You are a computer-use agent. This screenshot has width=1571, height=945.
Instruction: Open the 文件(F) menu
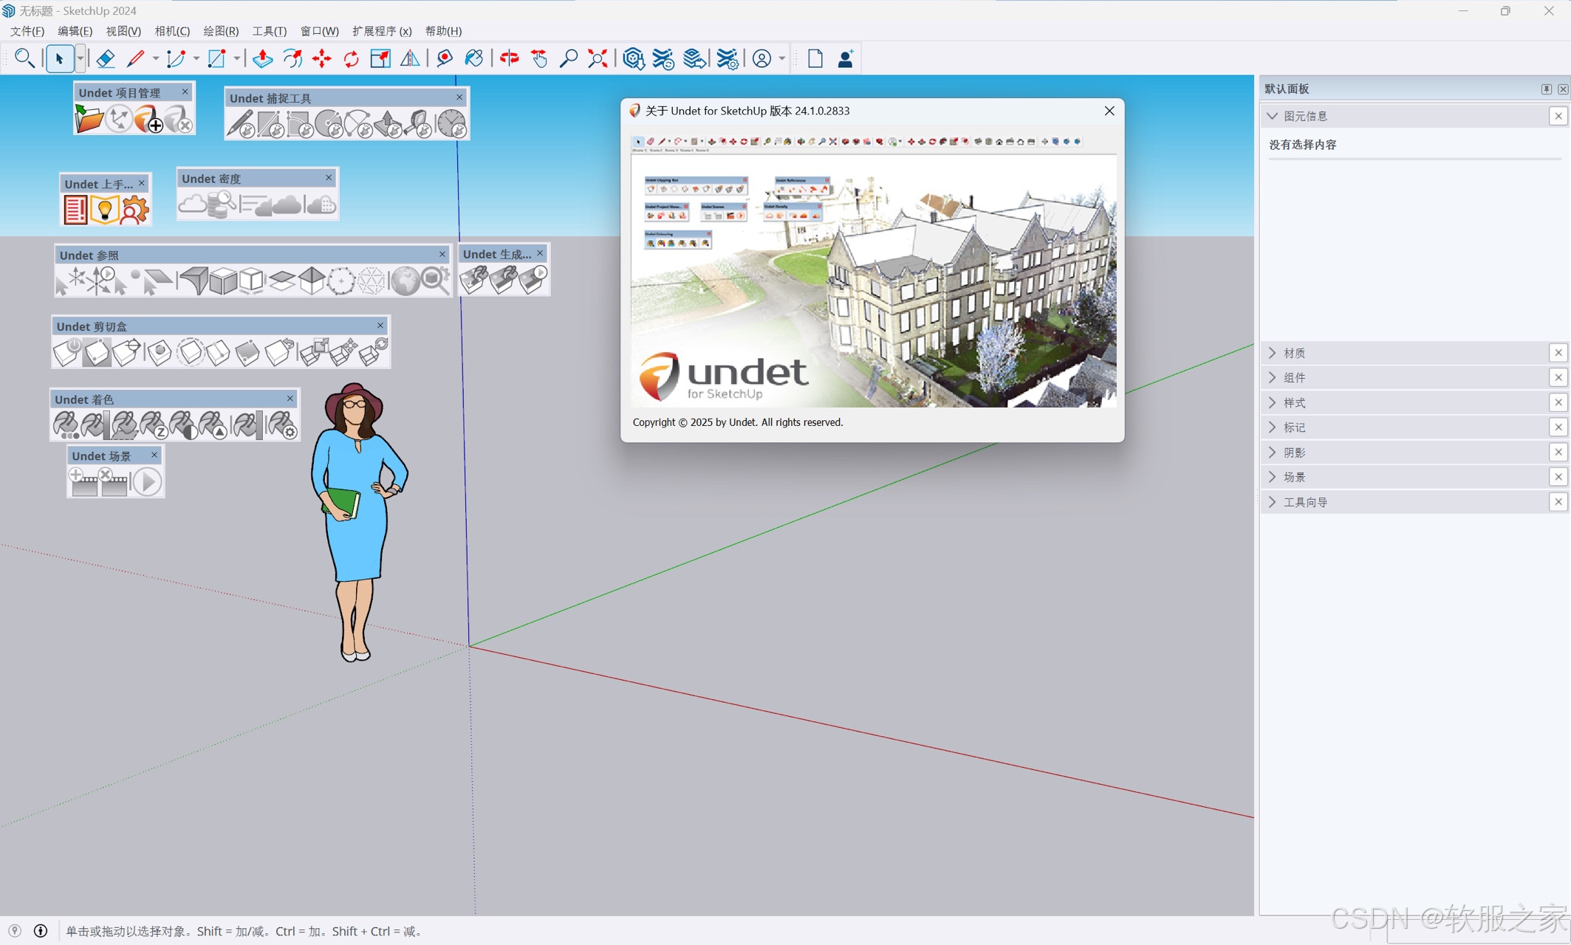tap(27, 31)
